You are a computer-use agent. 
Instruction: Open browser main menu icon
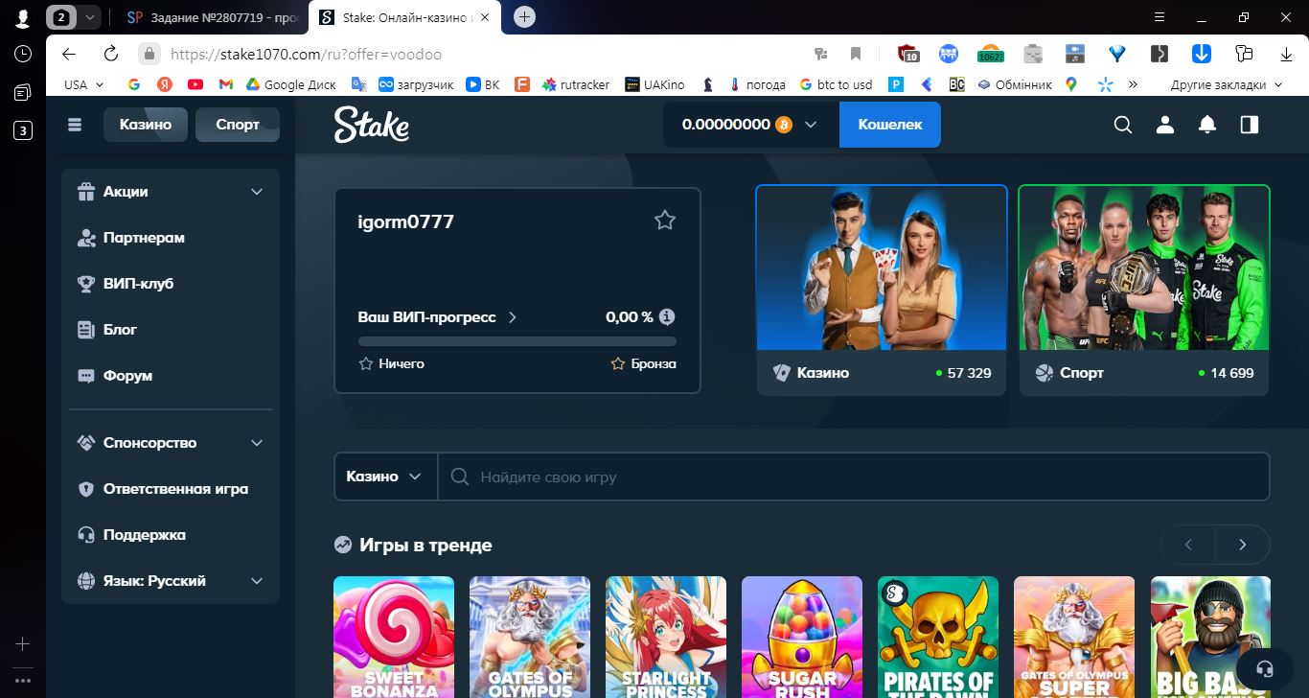click(x=1160, y=17)
